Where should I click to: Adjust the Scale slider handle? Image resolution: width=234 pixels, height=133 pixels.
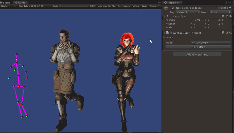pos(61,6)
